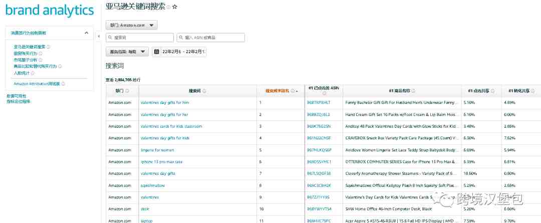Screen dimensions: 541x223
Task: Click the calendar icon in the date range field
Action: pyautogui.click(x=156, y=52)
